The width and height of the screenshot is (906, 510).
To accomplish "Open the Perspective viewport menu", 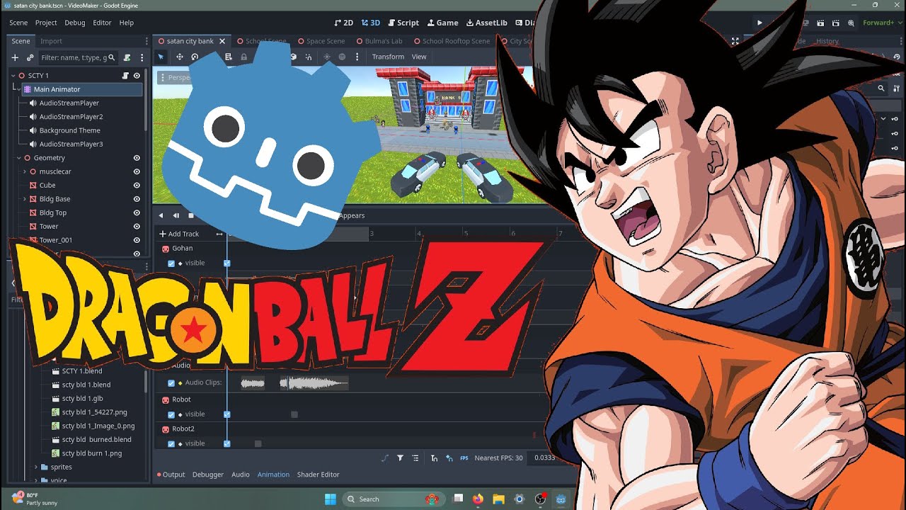I will [x=176, y=77].
